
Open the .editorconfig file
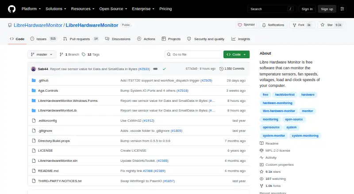(x=47, y=121)
